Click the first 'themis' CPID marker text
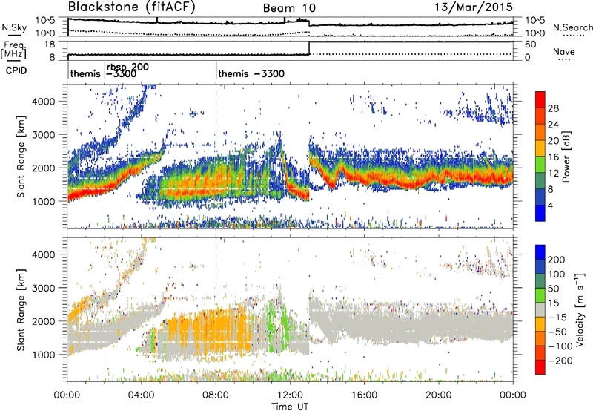This screenshot has height=411, width=593. (x=85, y=73)
